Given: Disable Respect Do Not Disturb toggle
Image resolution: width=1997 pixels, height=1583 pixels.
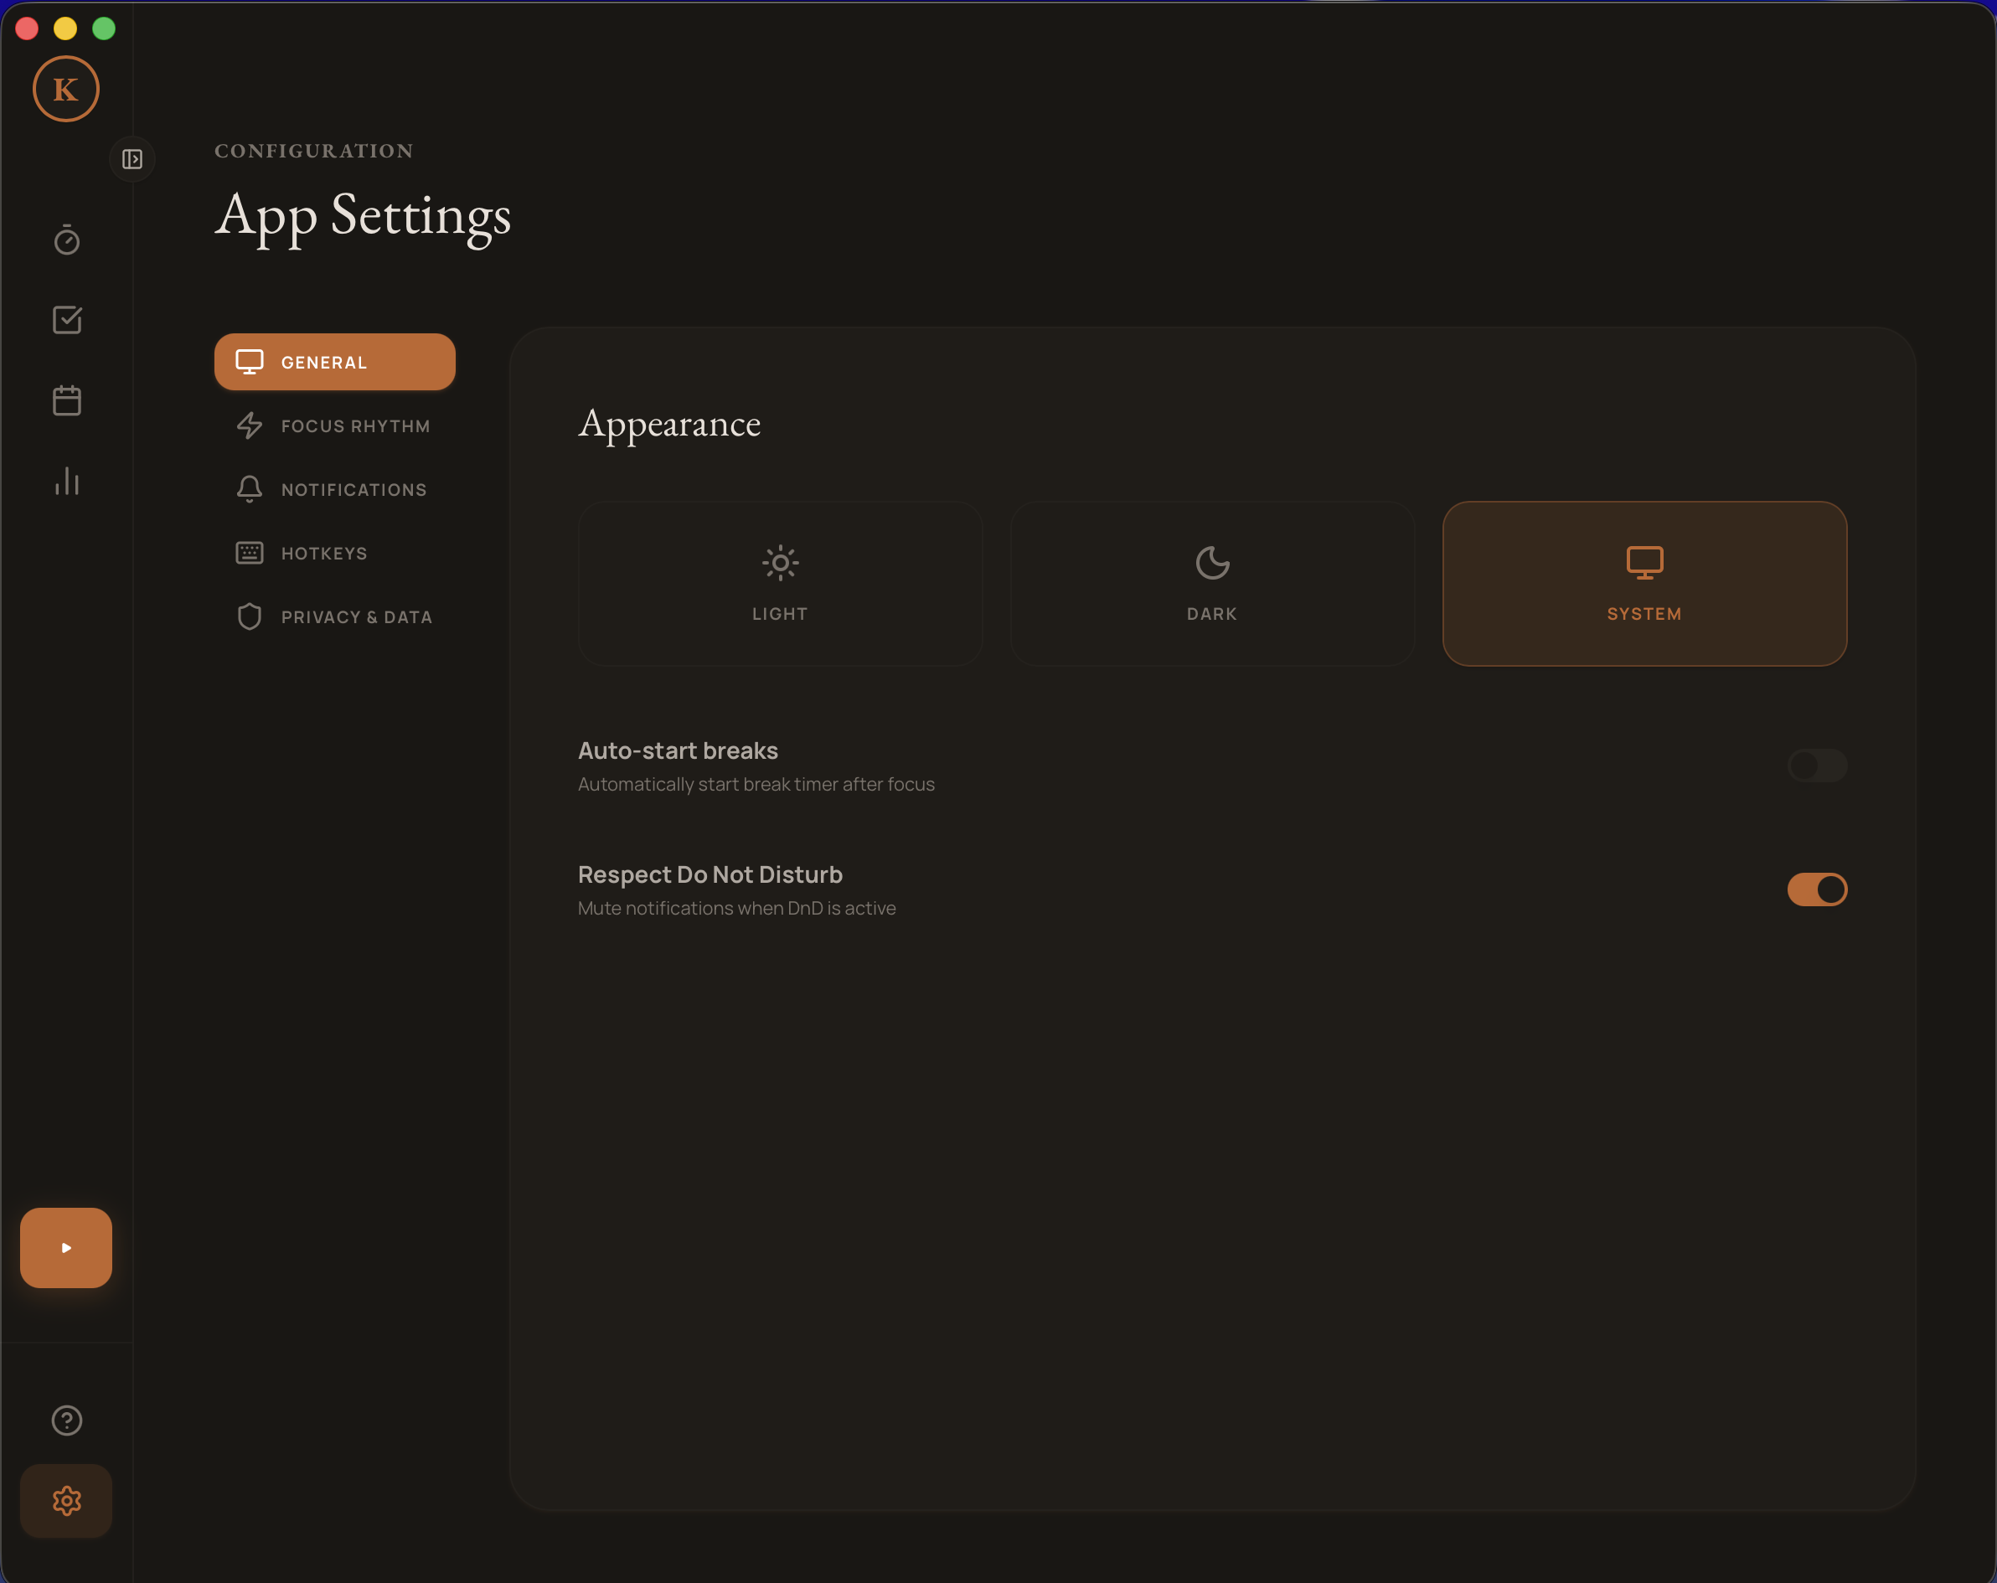Looking at the screenshot, I should pos(1816,889).
